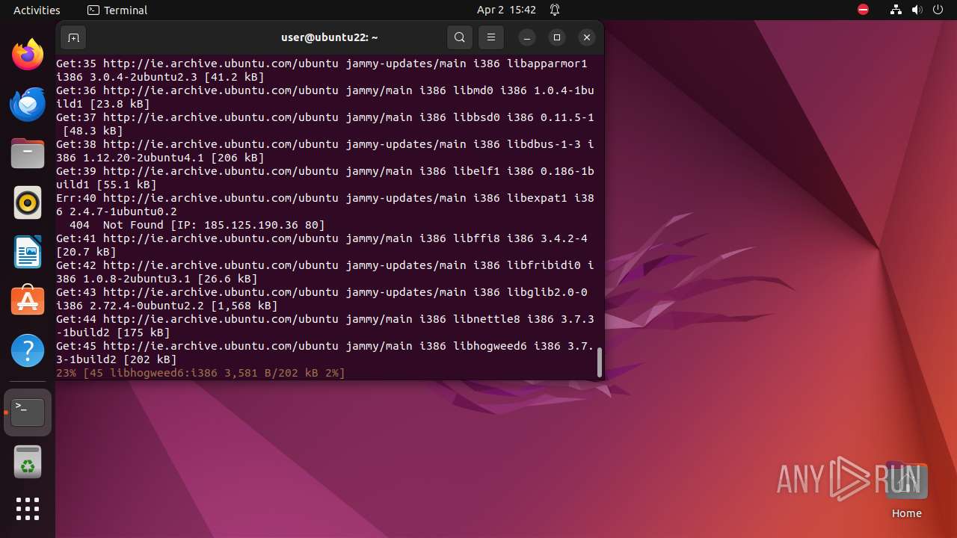This screenshot has width=957, height=538.
Task: Show Applications grid
Action: (x=28, y=509)
